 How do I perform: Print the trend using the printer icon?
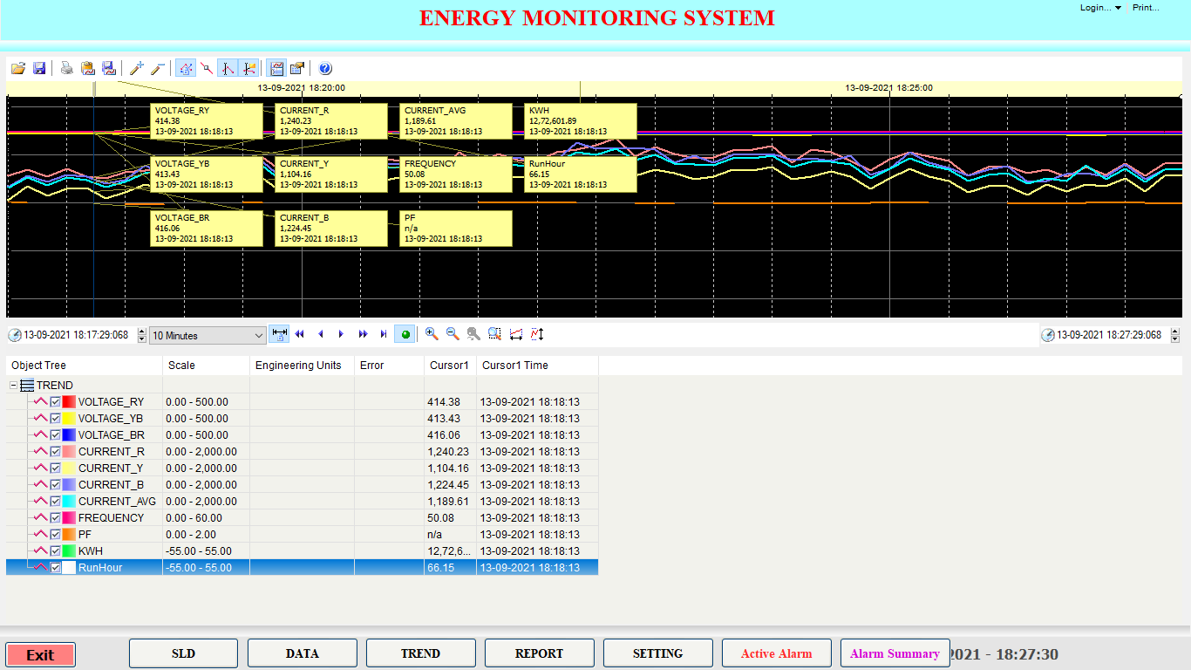click(x=66, y=68)
